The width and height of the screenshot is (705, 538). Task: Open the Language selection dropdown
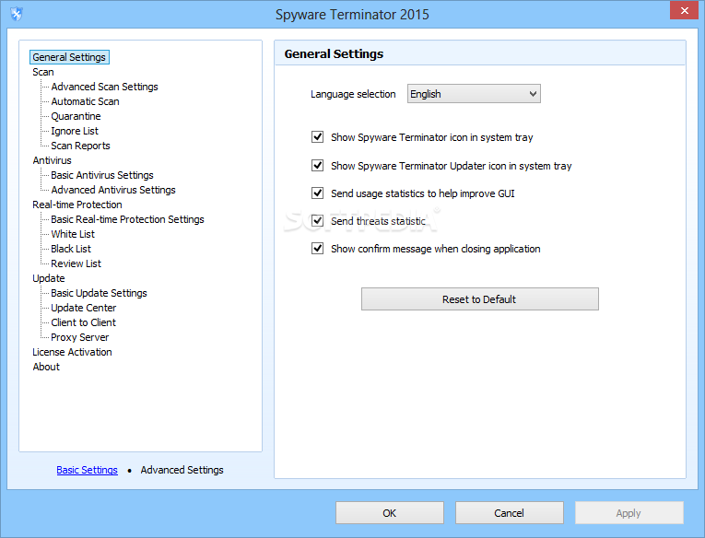pos(474,94)
